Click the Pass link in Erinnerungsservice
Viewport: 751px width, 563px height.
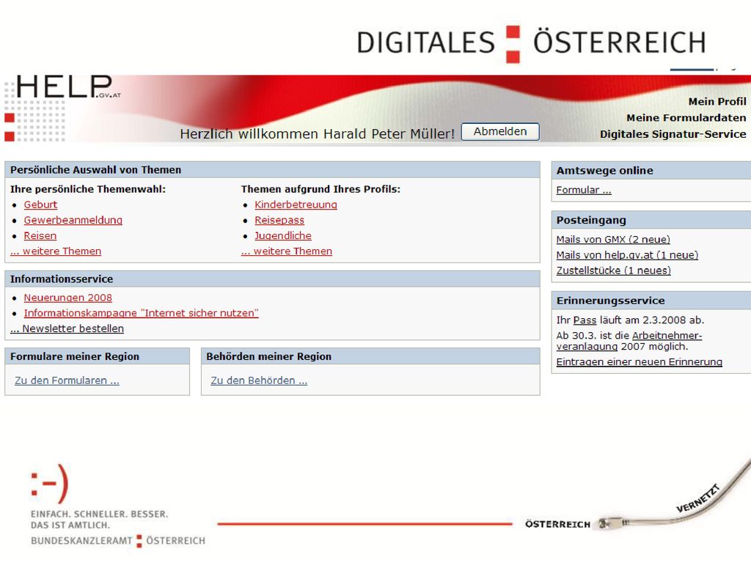[585, 320]
